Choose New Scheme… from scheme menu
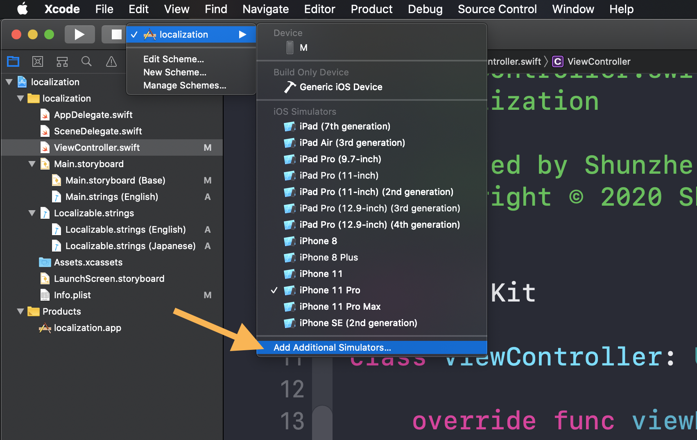 click(x=175, y=72)
